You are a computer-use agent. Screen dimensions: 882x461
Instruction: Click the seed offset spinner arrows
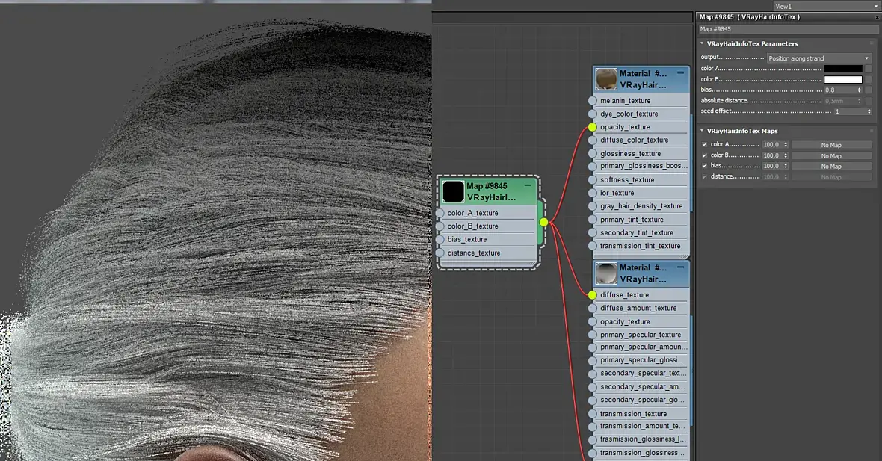coord(869,111)
